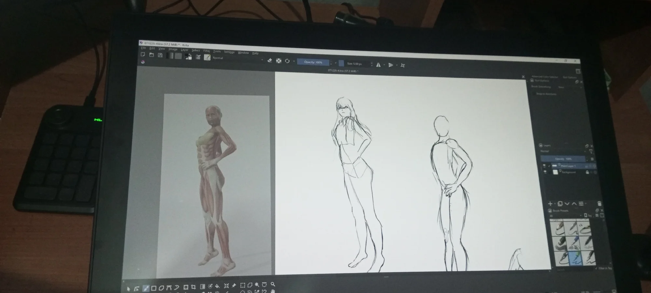This screenshot has width=651, height=293.
Task: Toggle the eraser mode
Action: 270,60
